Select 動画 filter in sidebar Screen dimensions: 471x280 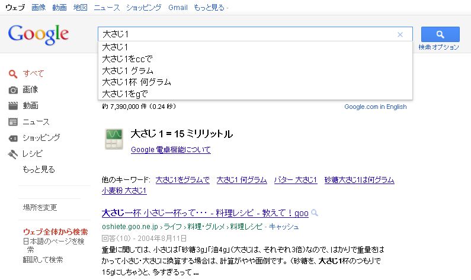(30, 105)
